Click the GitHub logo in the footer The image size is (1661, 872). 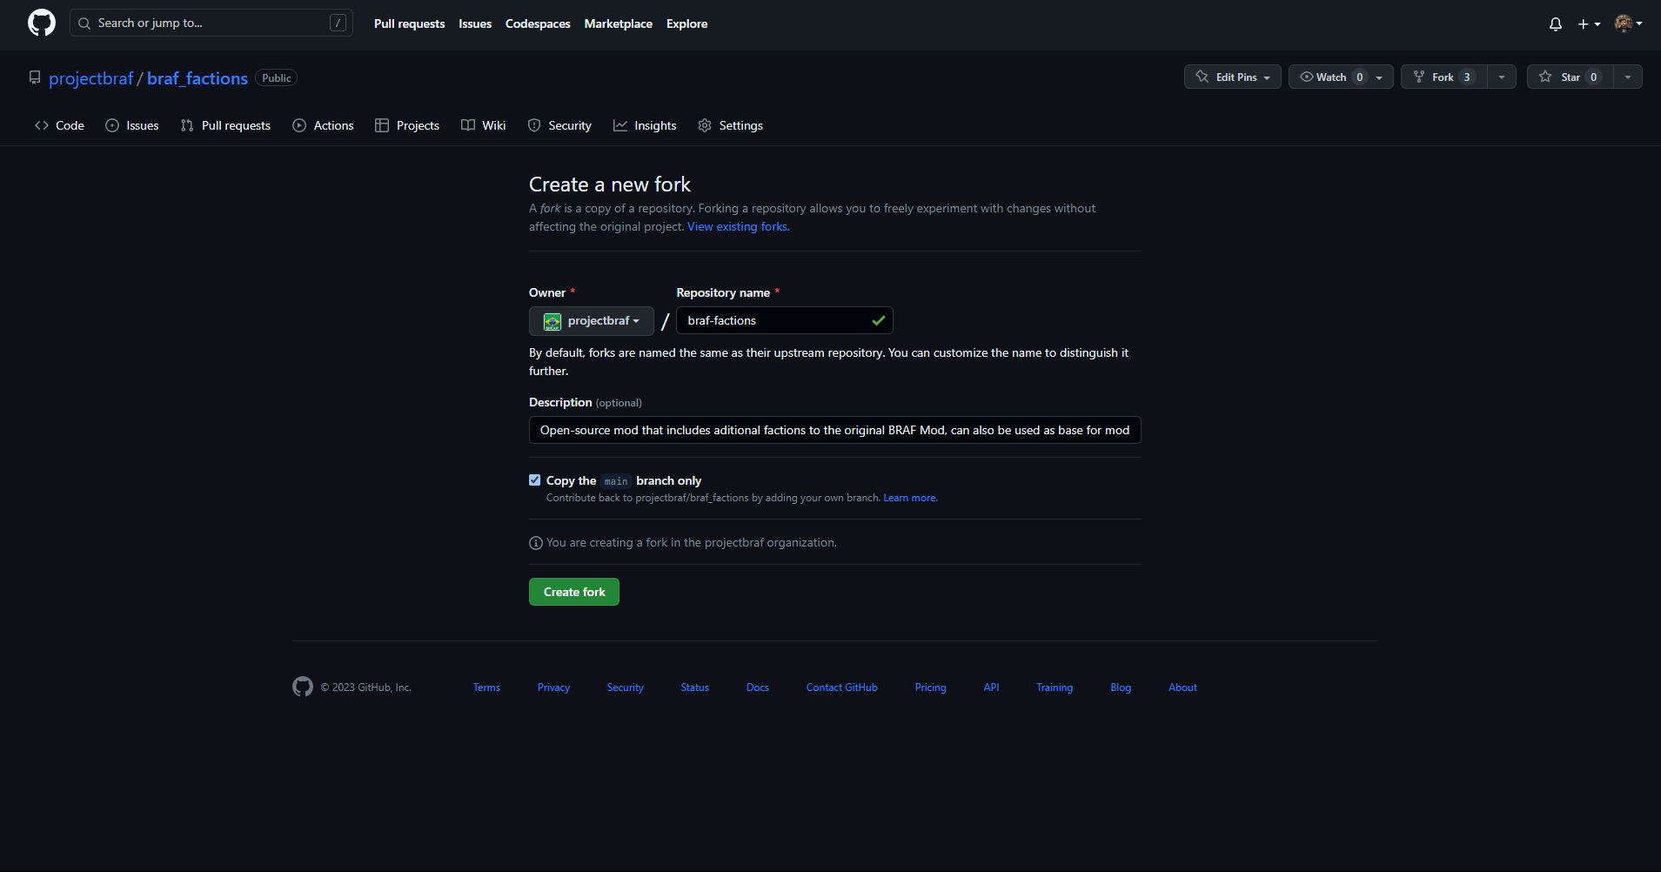click(x=303, y=687)
